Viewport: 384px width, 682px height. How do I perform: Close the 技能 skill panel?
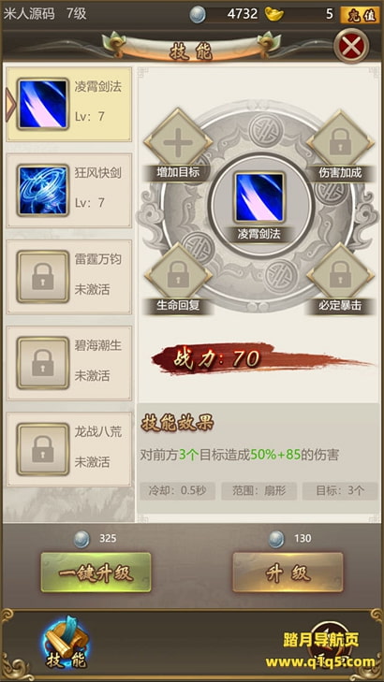click(351, 46)
